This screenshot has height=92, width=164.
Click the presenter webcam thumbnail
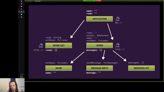coord(12,85)
